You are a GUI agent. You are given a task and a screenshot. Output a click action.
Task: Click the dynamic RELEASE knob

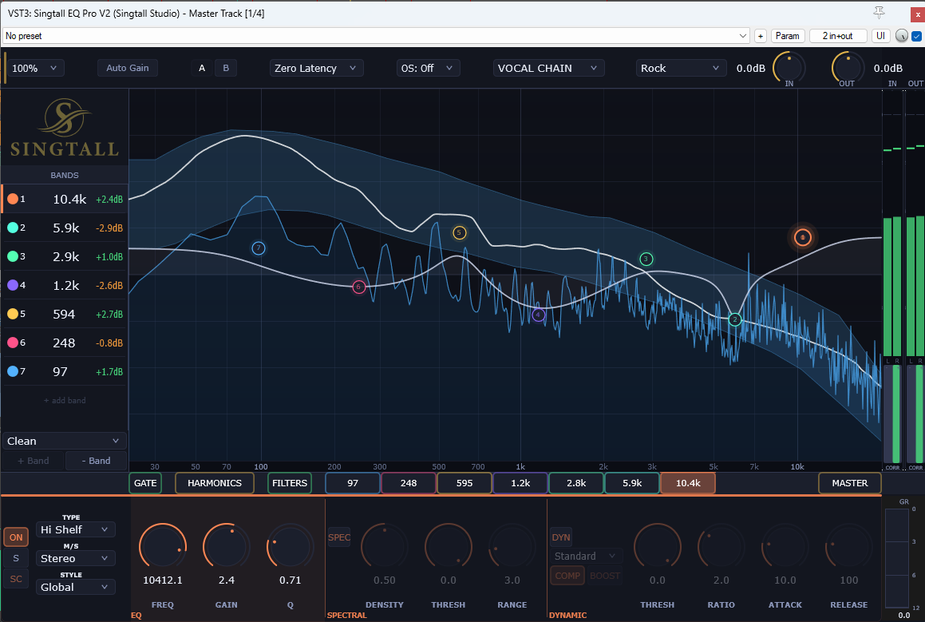(x=849, y=547)
